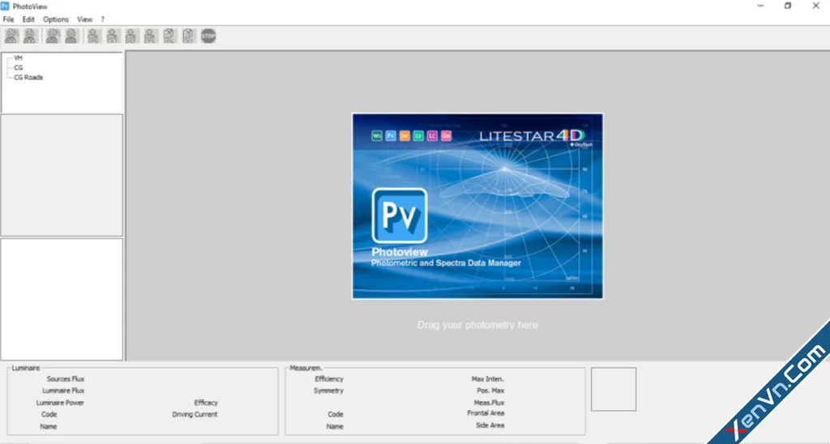Open the ? help menu
Screen dimensions: 830x444
point(103,19)
